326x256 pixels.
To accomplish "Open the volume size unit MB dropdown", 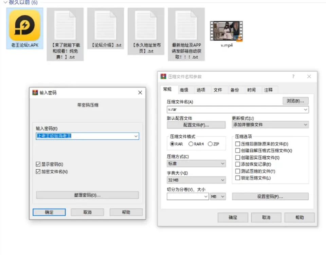I will pos(218,196).
